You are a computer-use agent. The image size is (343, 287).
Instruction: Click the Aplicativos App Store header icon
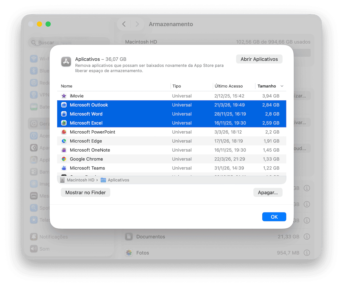66,62
